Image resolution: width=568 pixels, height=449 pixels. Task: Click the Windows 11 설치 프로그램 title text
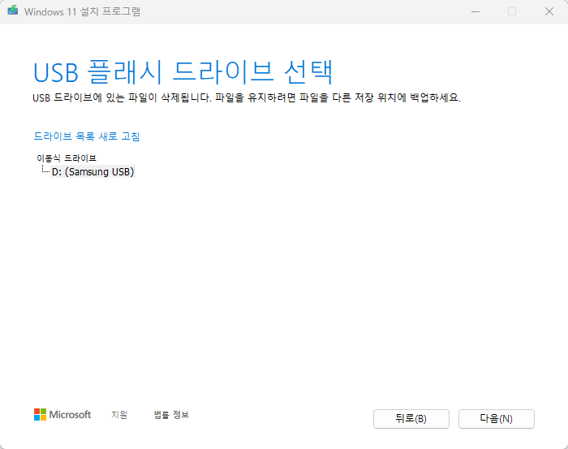[82, 11]
